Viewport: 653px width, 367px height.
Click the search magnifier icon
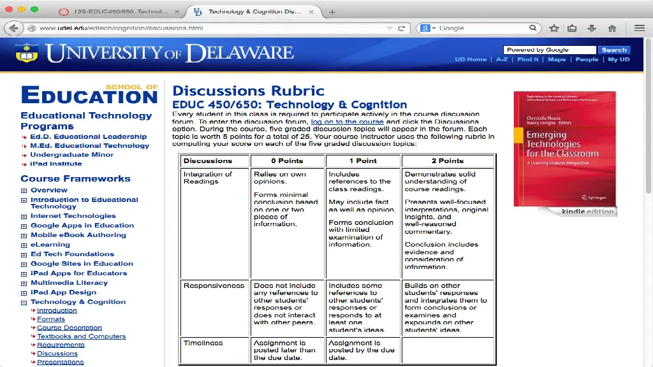[533, 28]
